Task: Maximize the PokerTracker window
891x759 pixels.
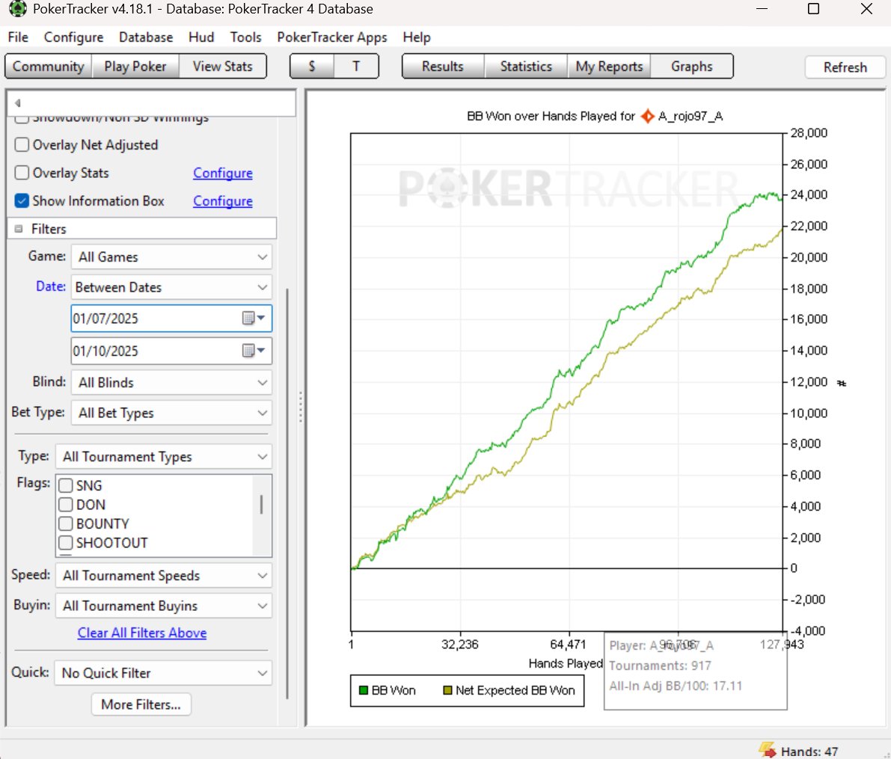Action: click(x=813, y=9)
